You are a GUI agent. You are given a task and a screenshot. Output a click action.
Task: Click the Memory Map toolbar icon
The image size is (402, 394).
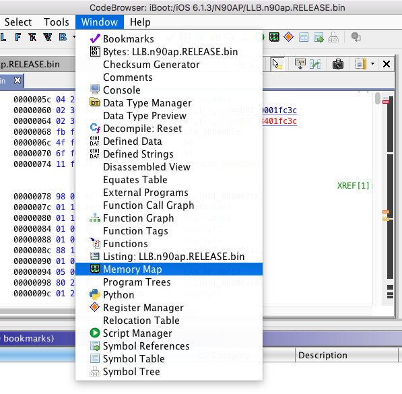pyautogui.click(x=274, y=37)
